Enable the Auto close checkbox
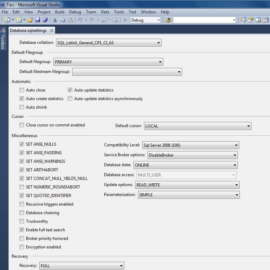The width and height of the screenshot is (270, 270). (22, 90)
